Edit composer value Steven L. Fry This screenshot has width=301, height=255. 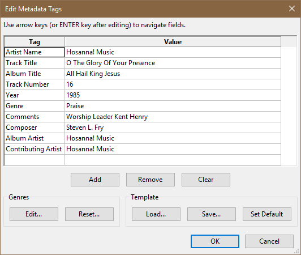(x=173, y=127)
